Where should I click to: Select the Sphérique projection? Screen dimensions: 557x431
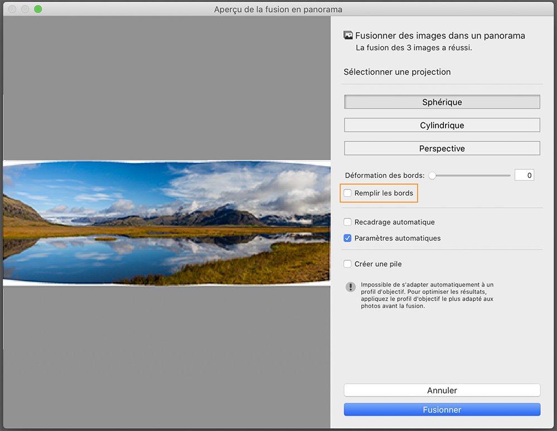442,102
